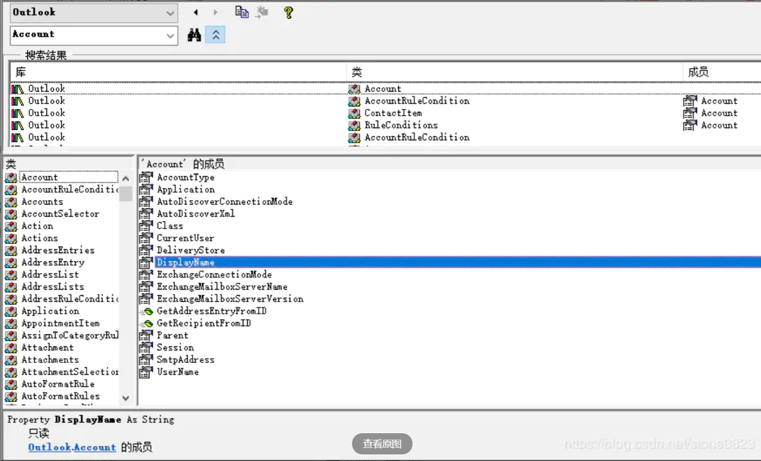Select AccountSelector in the class list
This screenshot has height=461, width=761.
[x=60, y=214]
